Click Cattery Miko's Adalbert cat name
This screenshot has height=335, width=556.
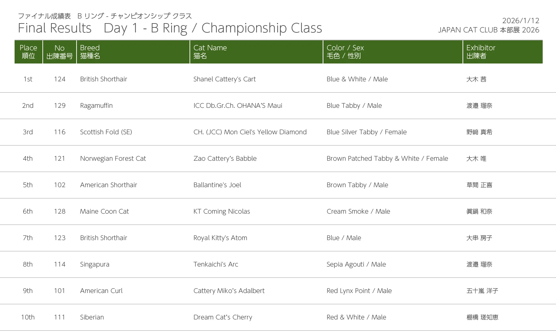pos(229,291)
